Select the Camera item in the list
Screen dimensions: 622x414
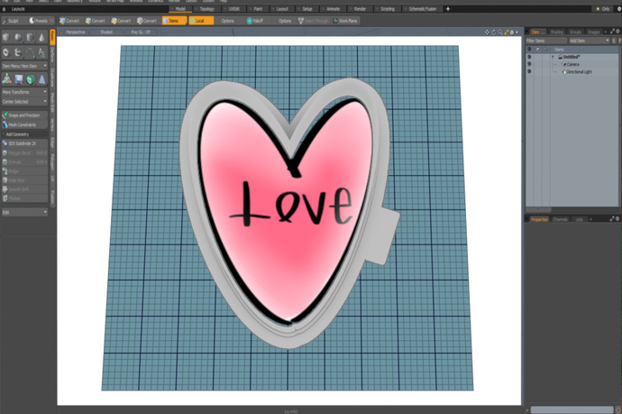[x=572, y=64]
